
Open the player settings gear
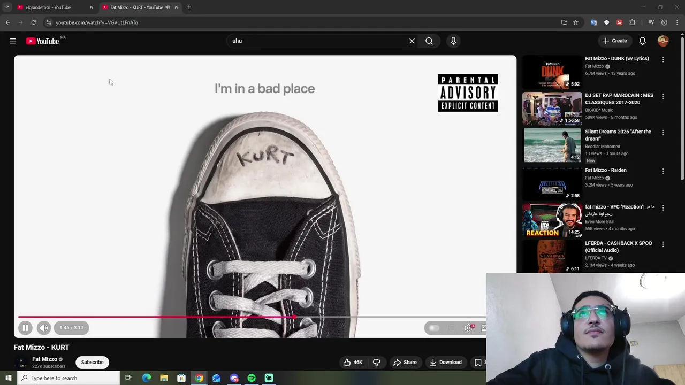pos(469,328)
